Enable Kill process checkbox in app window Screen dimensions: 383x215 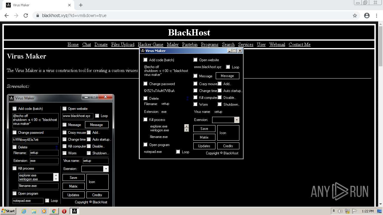click(x=145, y=119)
